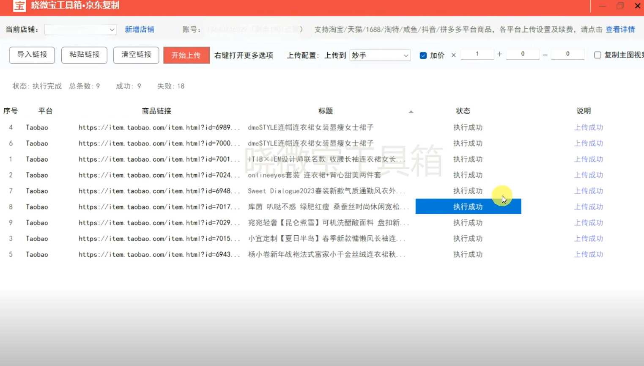Image resolution: width=644 pixels, height=366 pixels.
Task: Sort by the 平台 column header
Action: point(45,111)
